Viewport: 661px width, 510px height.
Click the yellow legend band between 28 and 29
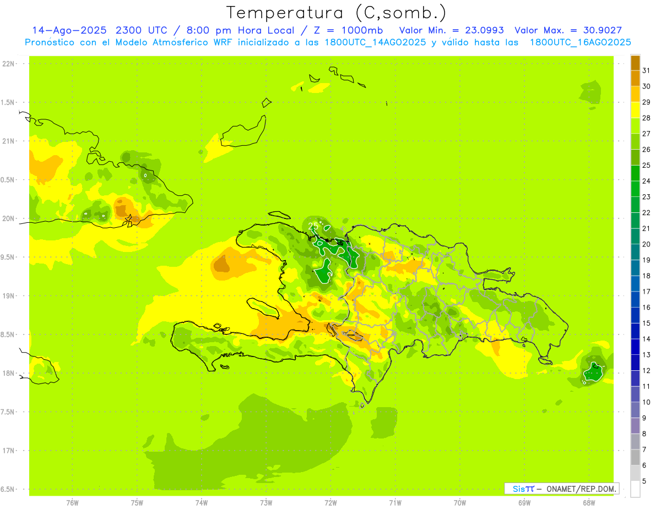[x=635, y=110]
